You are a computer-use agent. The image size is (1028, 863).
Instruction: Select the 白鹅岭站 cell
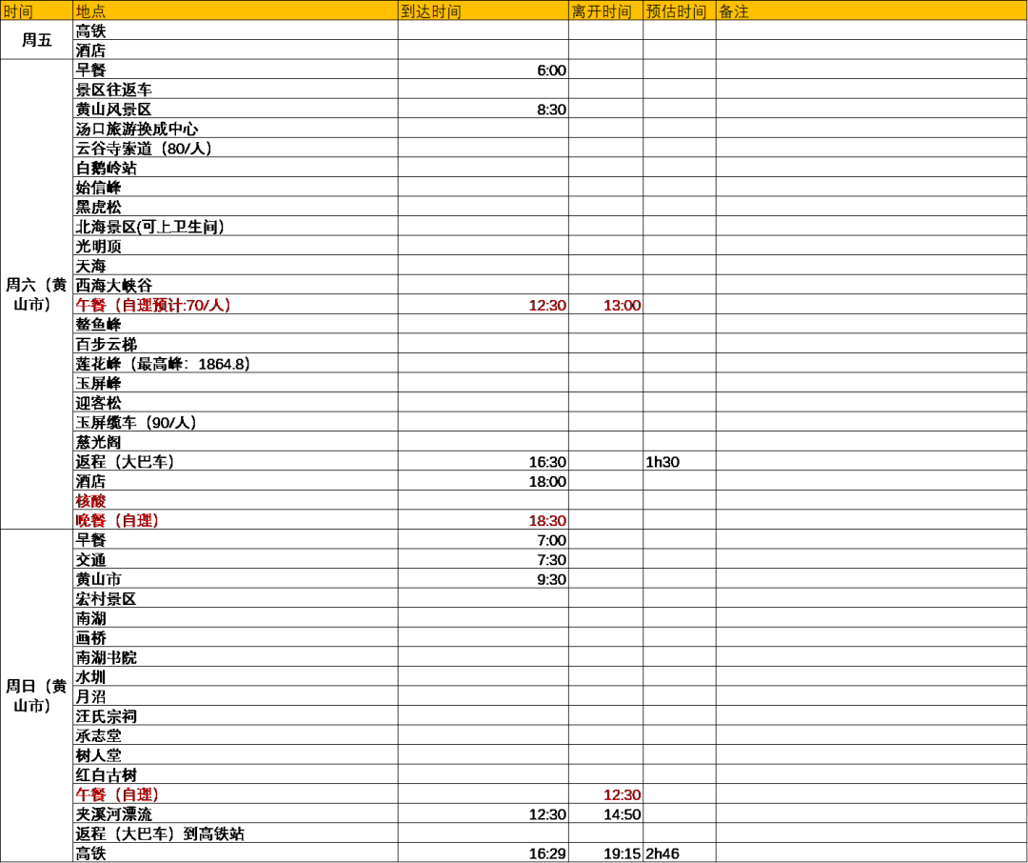pos(235,168)
